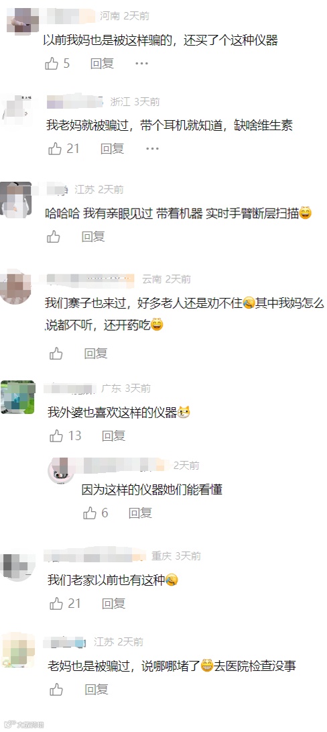The width and height of the screenshot is (327, 732).
Task: Reply to the Zhejiang comment about 维生素
Action: [x=112, y=149]
